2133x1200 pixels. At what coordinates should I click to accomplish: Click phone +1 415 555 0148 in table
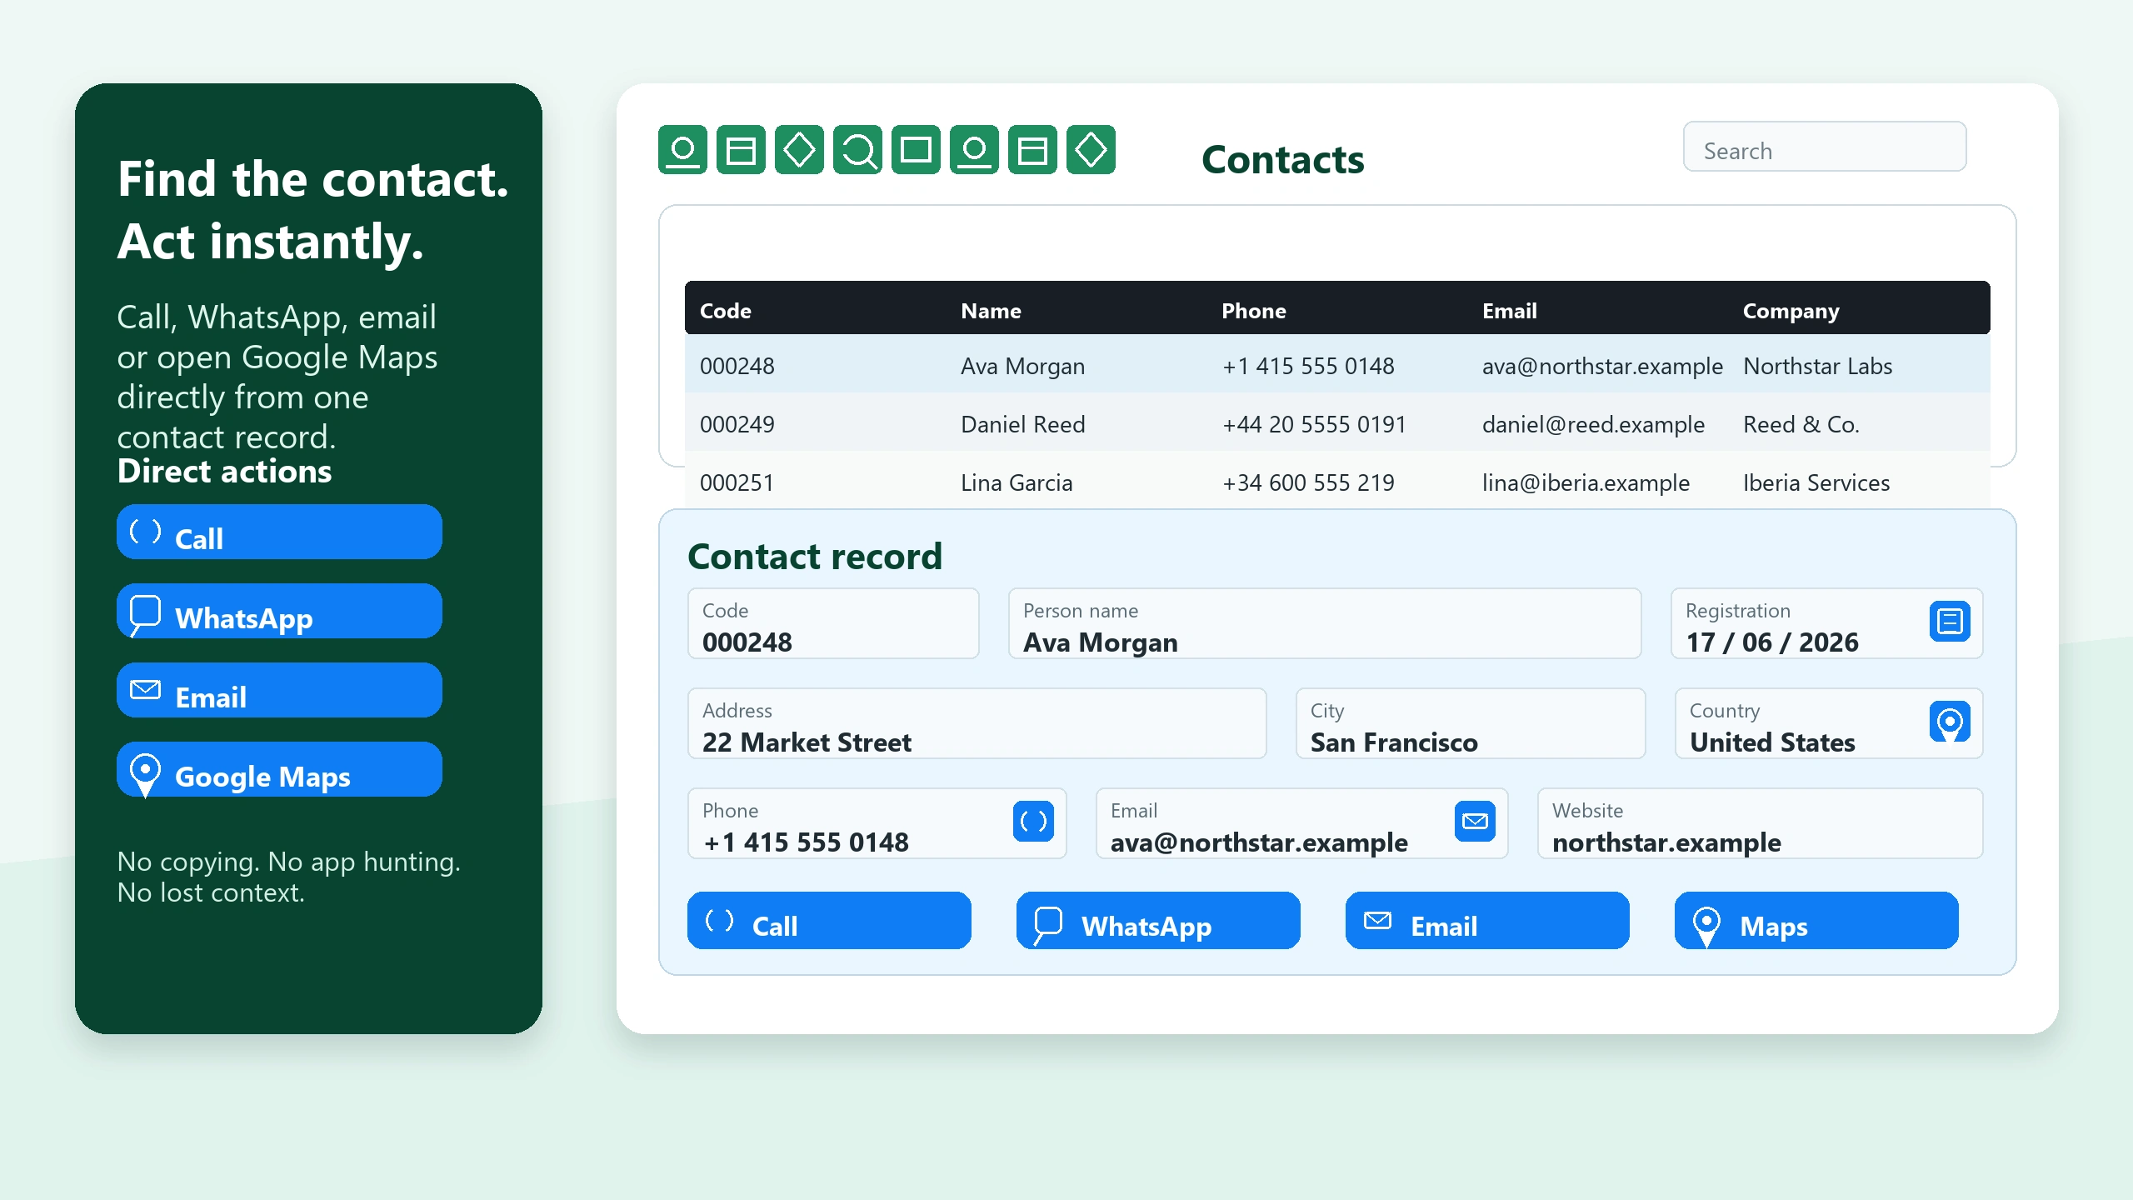point(1307,366)
